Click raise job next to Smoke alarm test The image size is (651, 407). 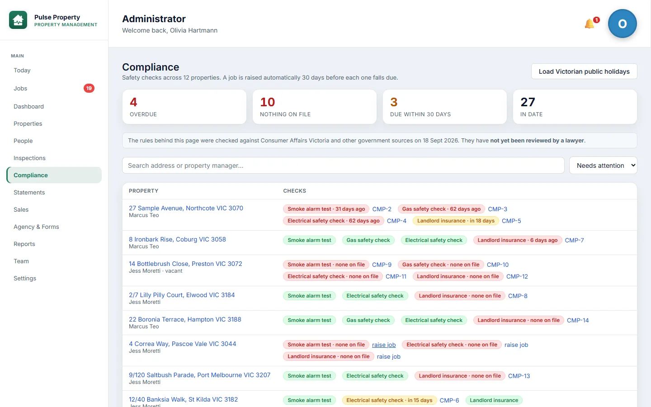[384, 345]
